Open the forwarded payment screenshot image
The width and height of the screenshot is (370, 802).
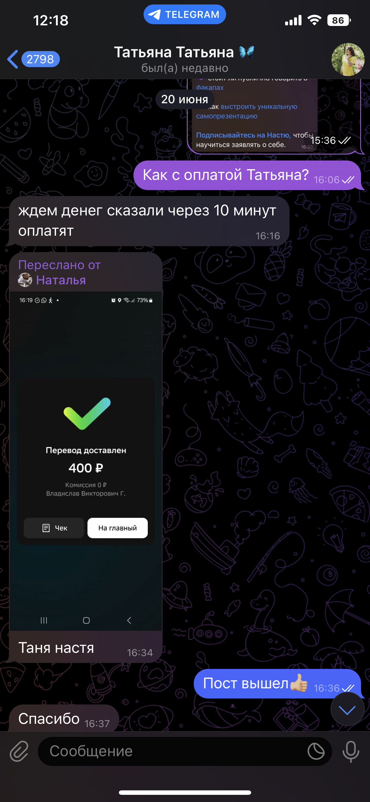tap(86, 461)
